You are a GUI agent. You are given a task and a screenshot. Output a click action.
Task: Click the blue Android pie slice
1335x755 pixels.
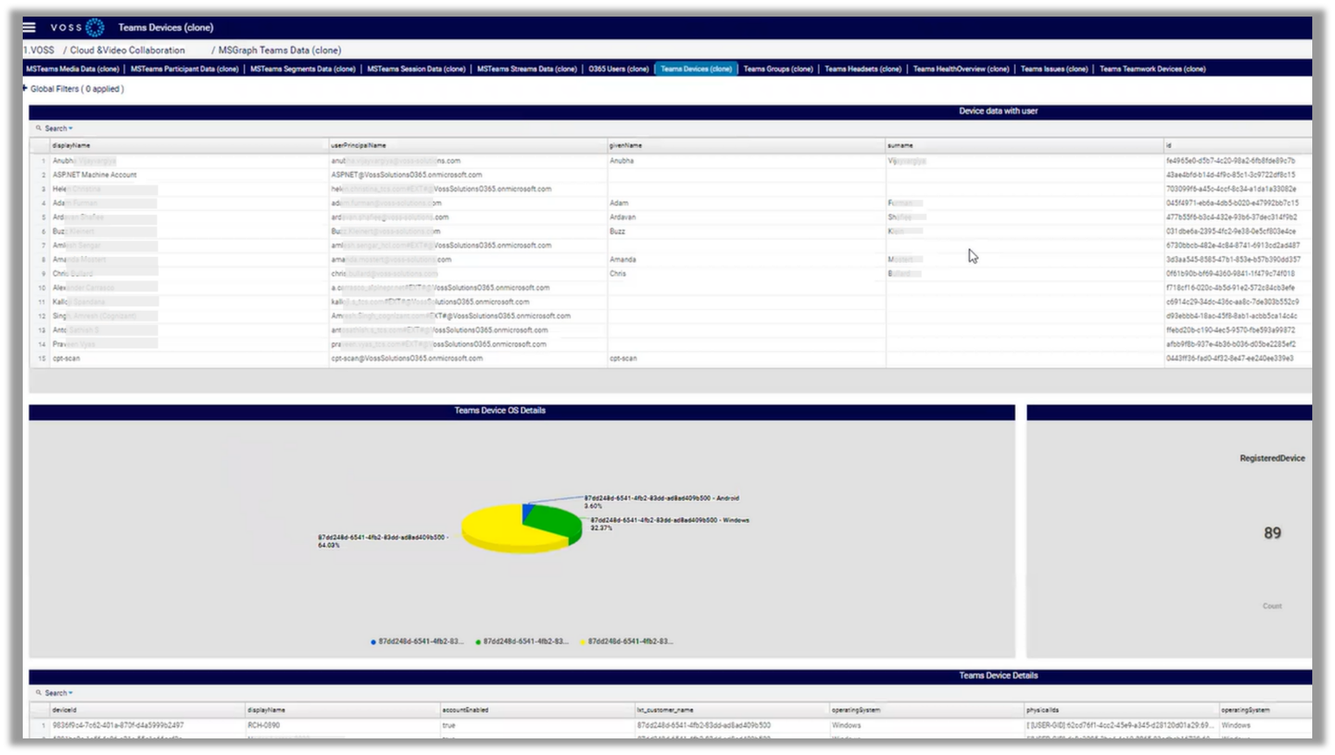[527, 511]
